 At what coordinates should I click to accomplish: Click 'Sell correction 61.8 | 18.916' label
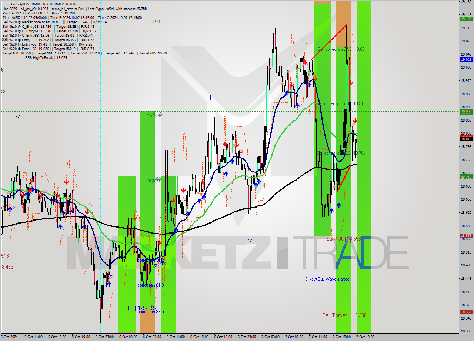click(341, 103)
